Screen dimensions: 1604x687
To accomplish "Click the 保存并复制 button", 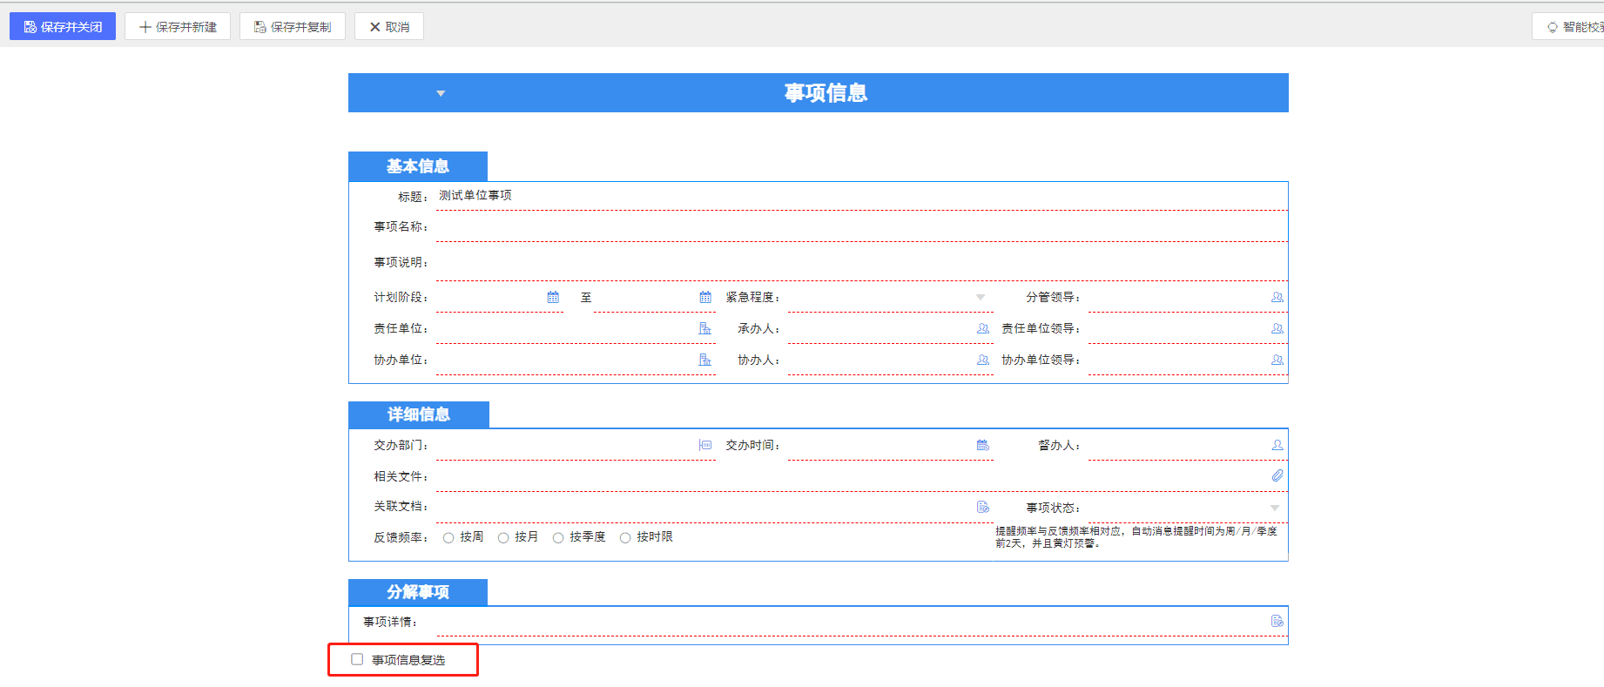I will click(293, 27).
